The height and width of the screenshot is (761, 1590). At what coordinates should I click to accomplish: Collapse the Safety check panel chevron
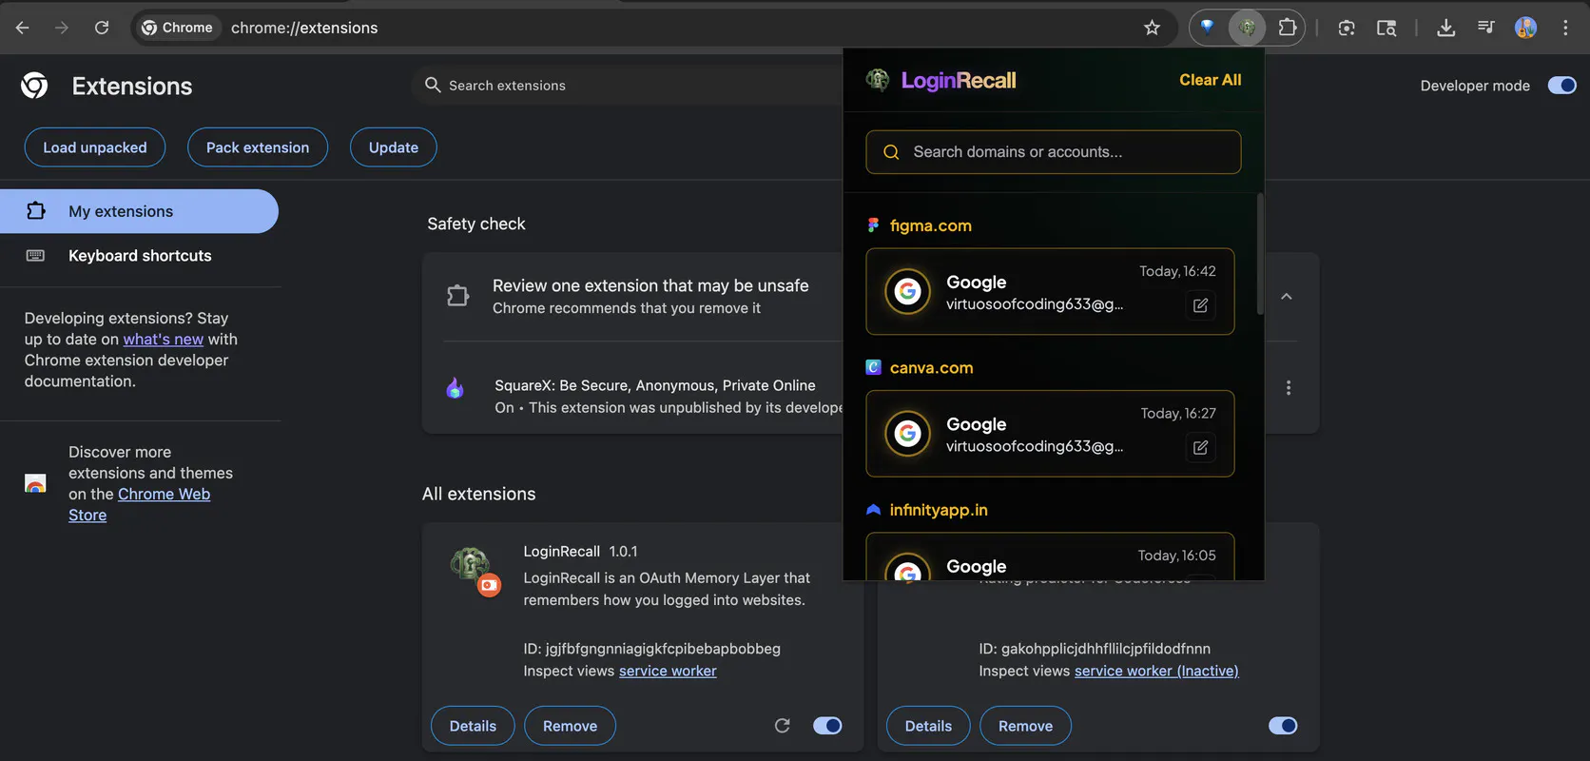pos(1287,297)
